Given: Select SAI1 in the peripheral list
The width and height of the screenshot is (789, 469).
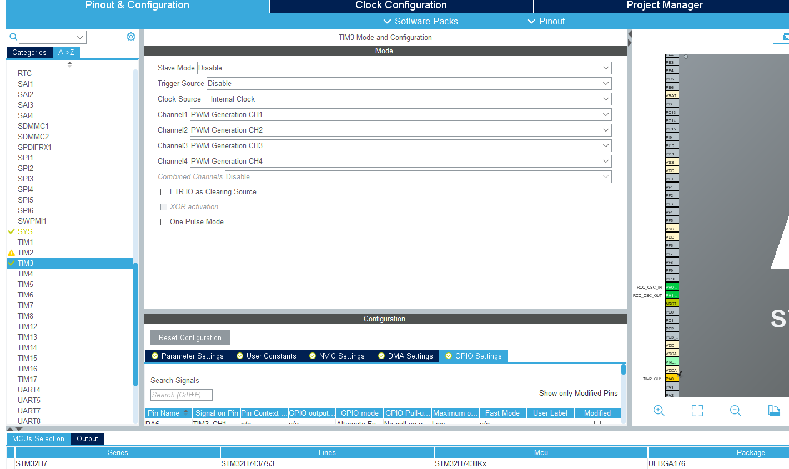Looking at the screenshot, I should [x=26, y=84].
